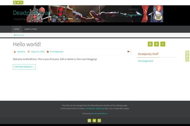190x126 pixels.
Task: View posts by author deadmin
Action: [21, 52]
